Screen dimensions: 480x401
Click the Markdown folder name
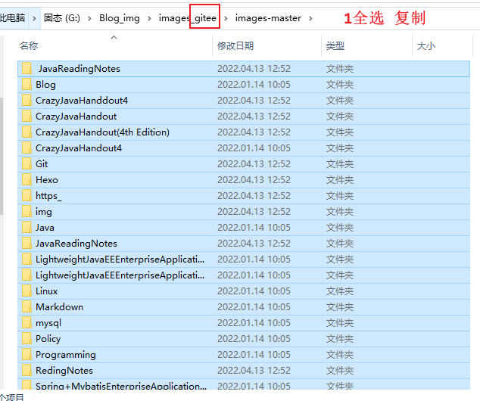(59, 306)
